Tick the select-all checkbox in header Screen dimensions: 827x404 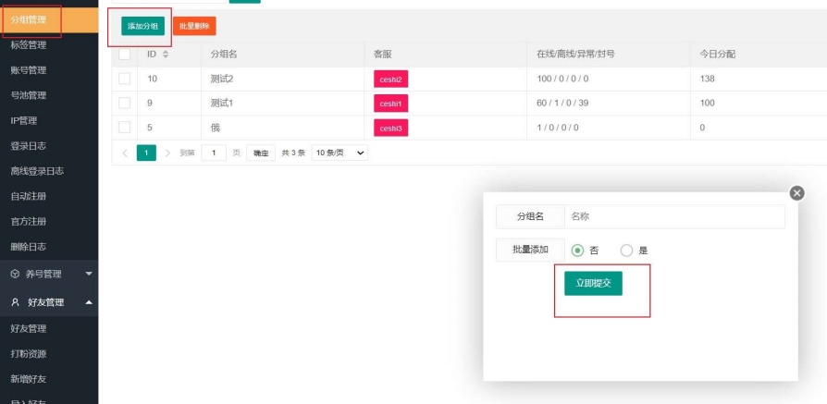[125, 54]
